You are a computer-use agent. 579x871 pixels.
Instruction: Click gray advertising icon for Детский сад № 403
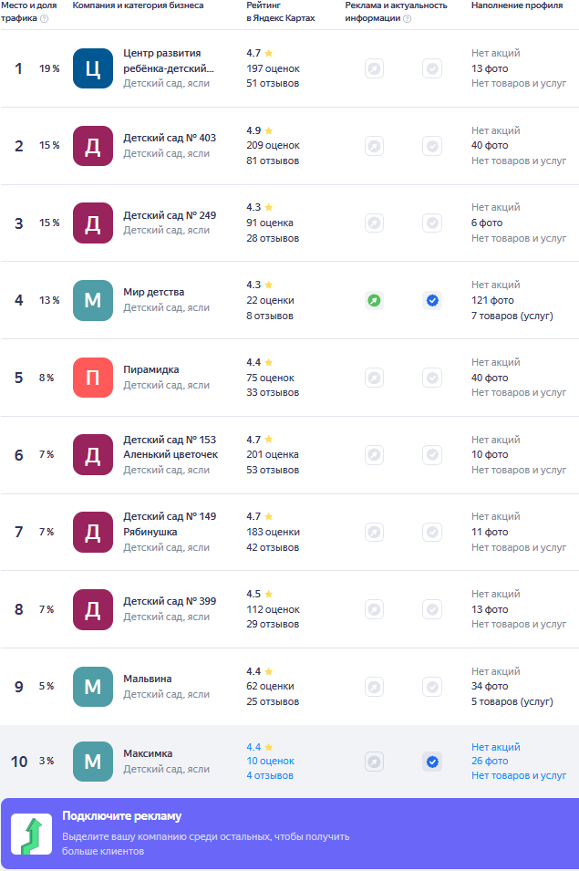tap(374, 146)
